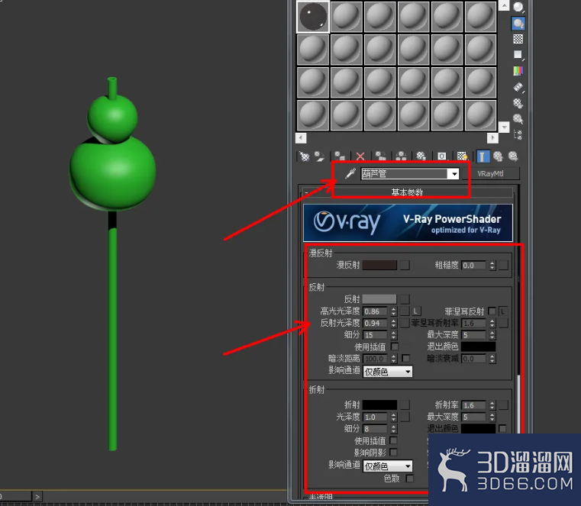The height and width of the screenshot is (506, 581).
Task: Click the Select by Material icon
Action: 518,119
